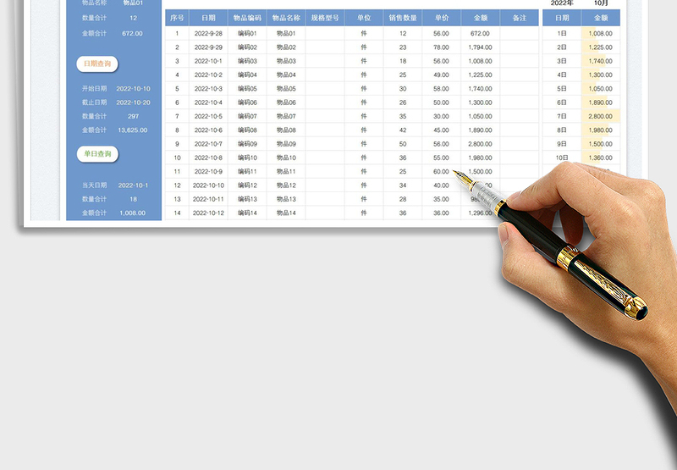This screenshot has width=677, height=470.
Task: Select the cell containing 编码05
Action: click(x=247, y=89)
